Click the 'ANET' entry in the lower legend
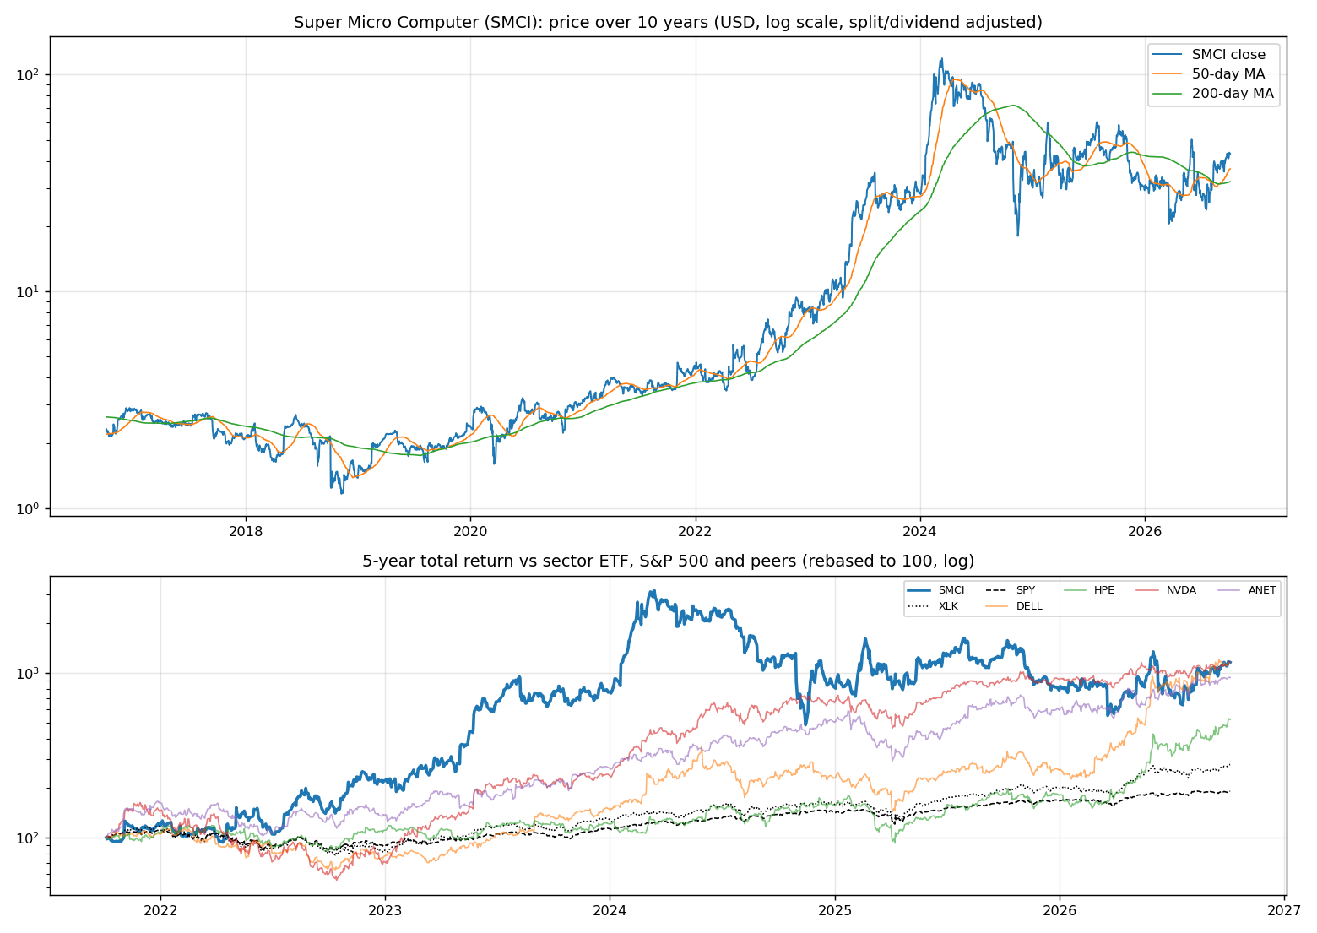The width and height of the screenshot is (1317, 933). coord(1247,590)
